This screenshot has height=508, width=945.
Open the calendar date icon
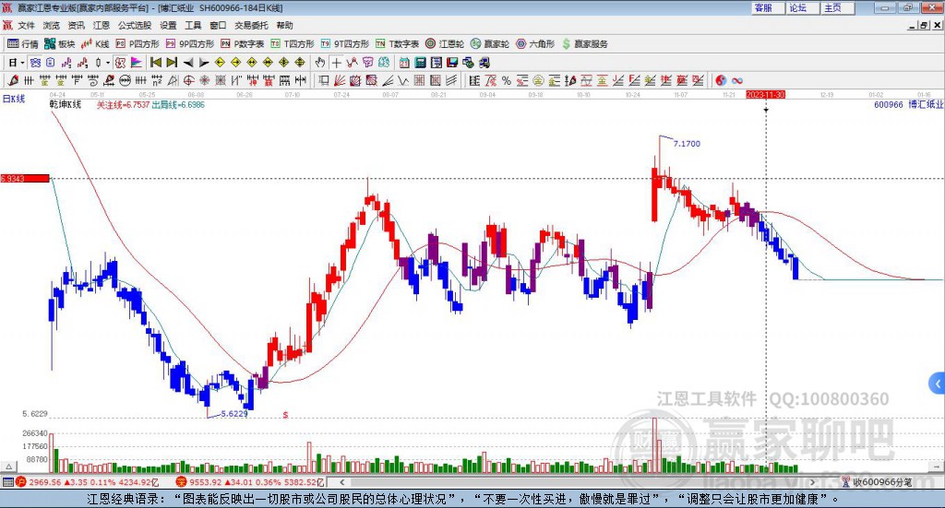pyautogui.click(x=404, y=63)
